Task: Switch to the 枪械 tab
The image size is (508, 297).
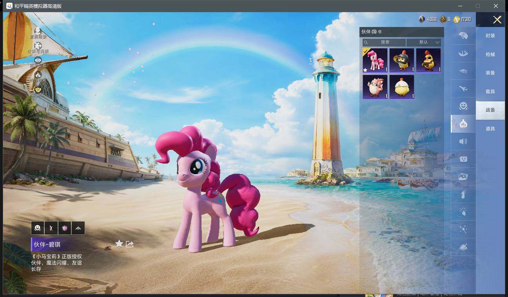Action: [x=490, y=54]
